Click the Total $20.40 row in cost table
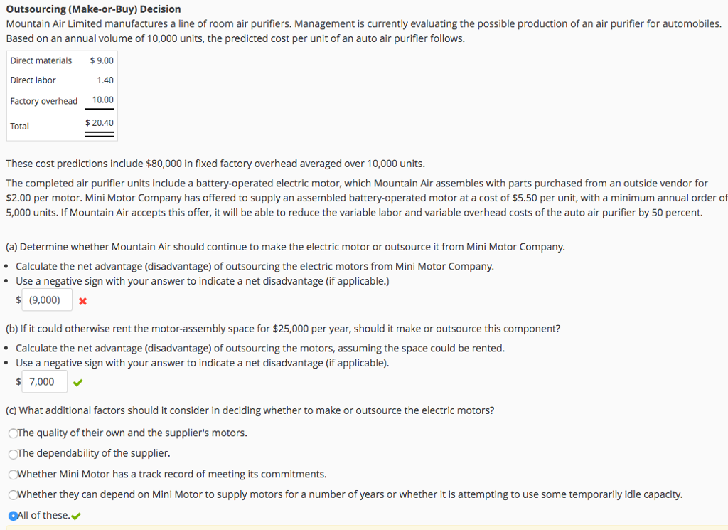This screenshot has height=530, width=728. point(60,124)
